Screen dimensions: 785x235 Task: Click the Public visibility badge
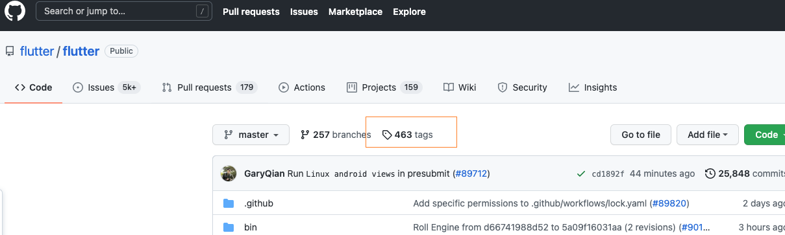tap(121, 51)
